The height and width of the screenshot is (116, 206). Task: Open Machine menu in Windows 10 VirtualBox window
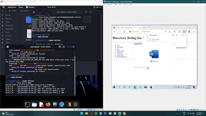click(x=110, y=5)
